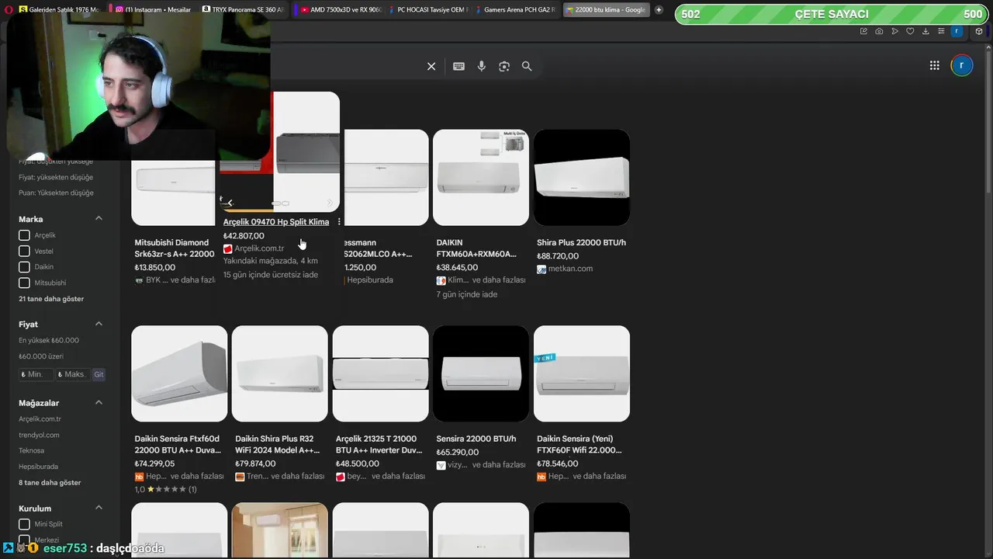993x559 pixels.
Task: Switch to Gamers Arena PCH GA2 tab
Action: tap(515, 10)
